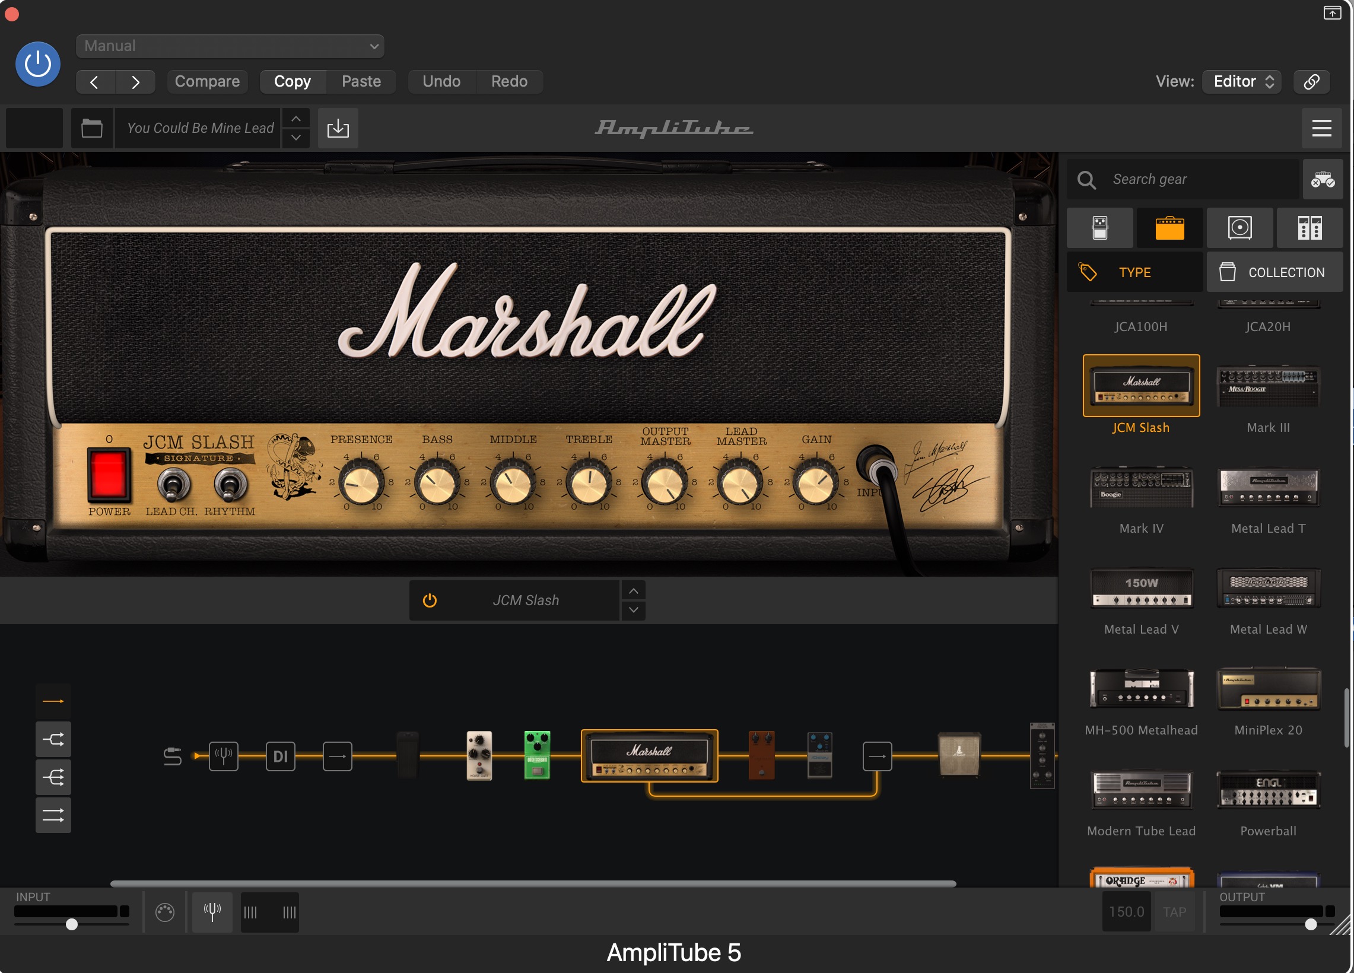Select the second split routing icon

53,739
